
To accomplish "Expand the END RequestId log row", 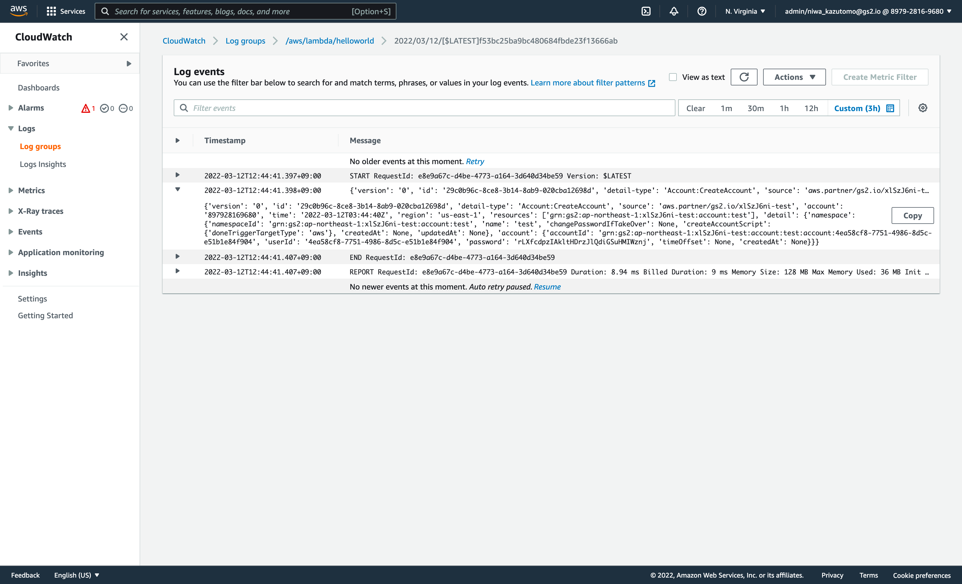I will pyautogui.click(x=178, y=256).
